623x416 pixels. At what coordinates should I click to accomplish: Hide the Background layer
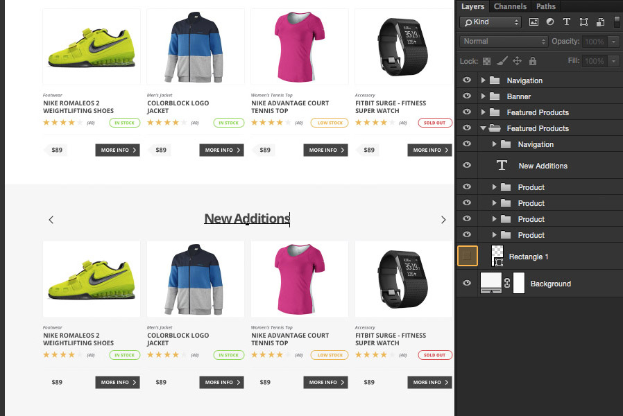tap(467, 283)
